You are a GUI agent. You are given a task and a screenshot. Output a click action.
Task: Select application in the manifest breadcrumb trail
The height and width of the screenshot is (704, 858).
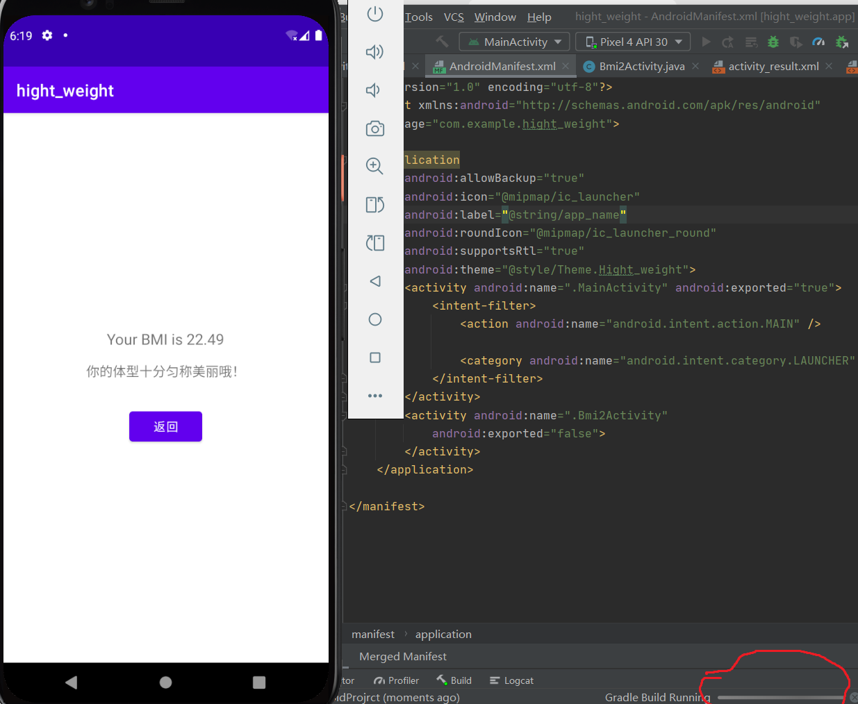443,634
